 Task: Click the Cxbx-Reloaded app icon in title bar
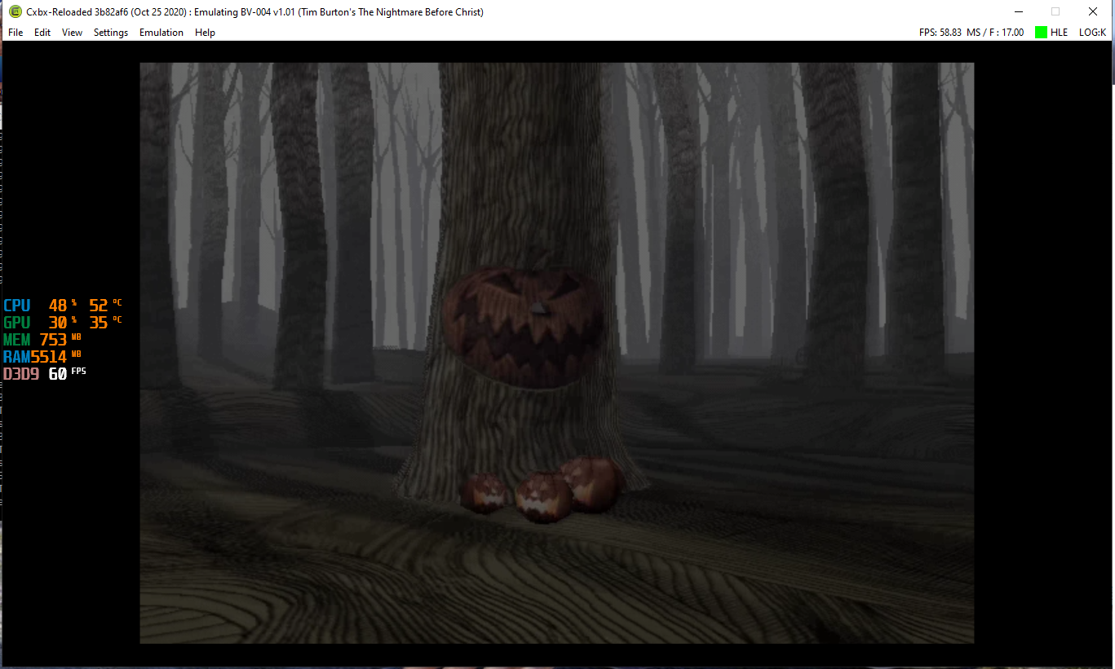15,12
